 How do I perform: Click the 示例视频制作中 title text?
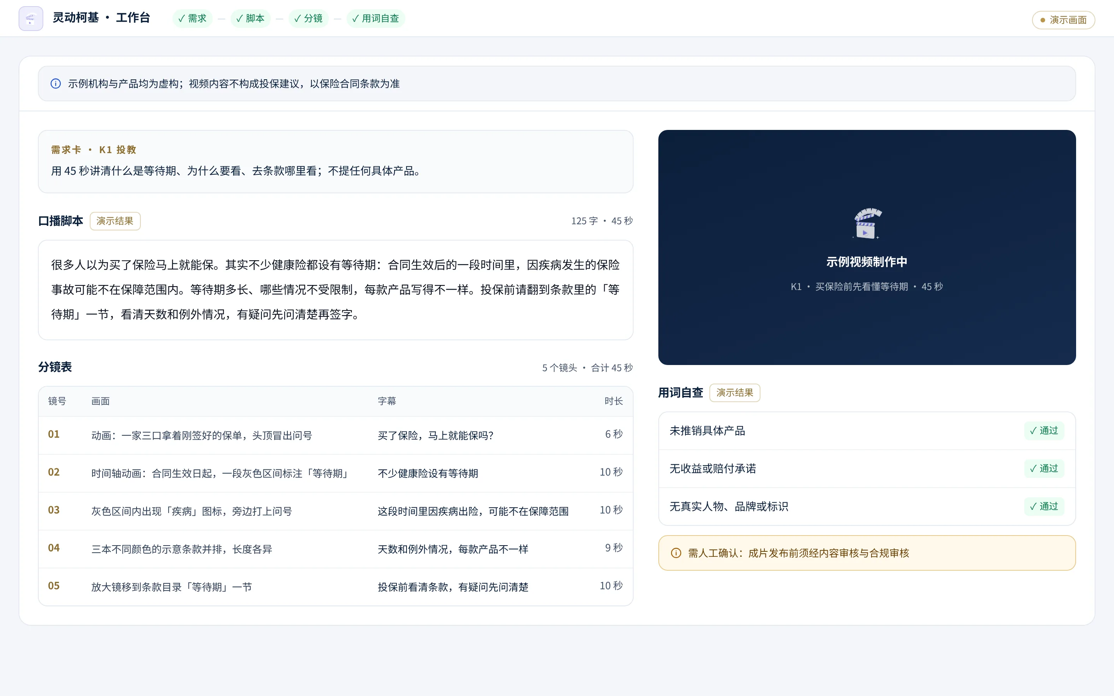pos(867,262)
